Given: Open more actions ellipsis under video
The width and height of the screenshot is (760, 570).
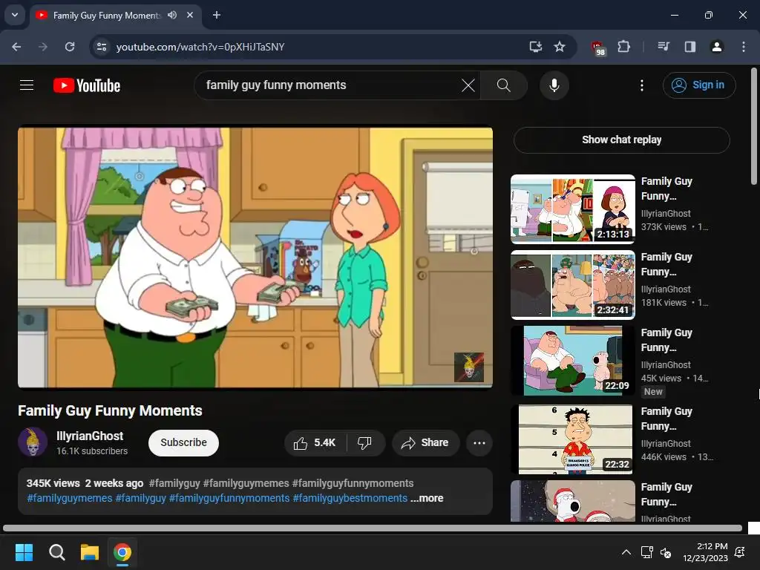Looking at the screenshot, I should pos(479,442).
